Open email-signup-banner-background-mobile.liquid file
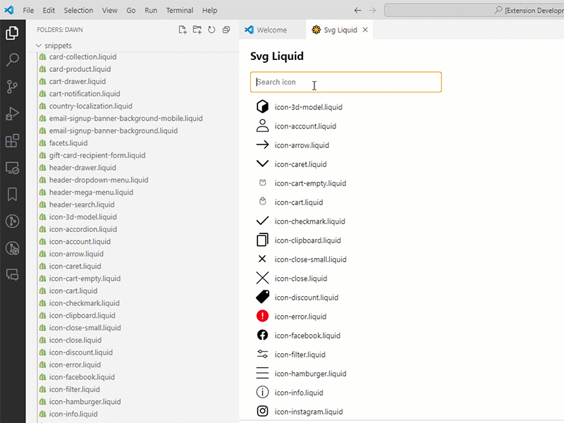This screenshot has width=564, height=423. (125, 118)
